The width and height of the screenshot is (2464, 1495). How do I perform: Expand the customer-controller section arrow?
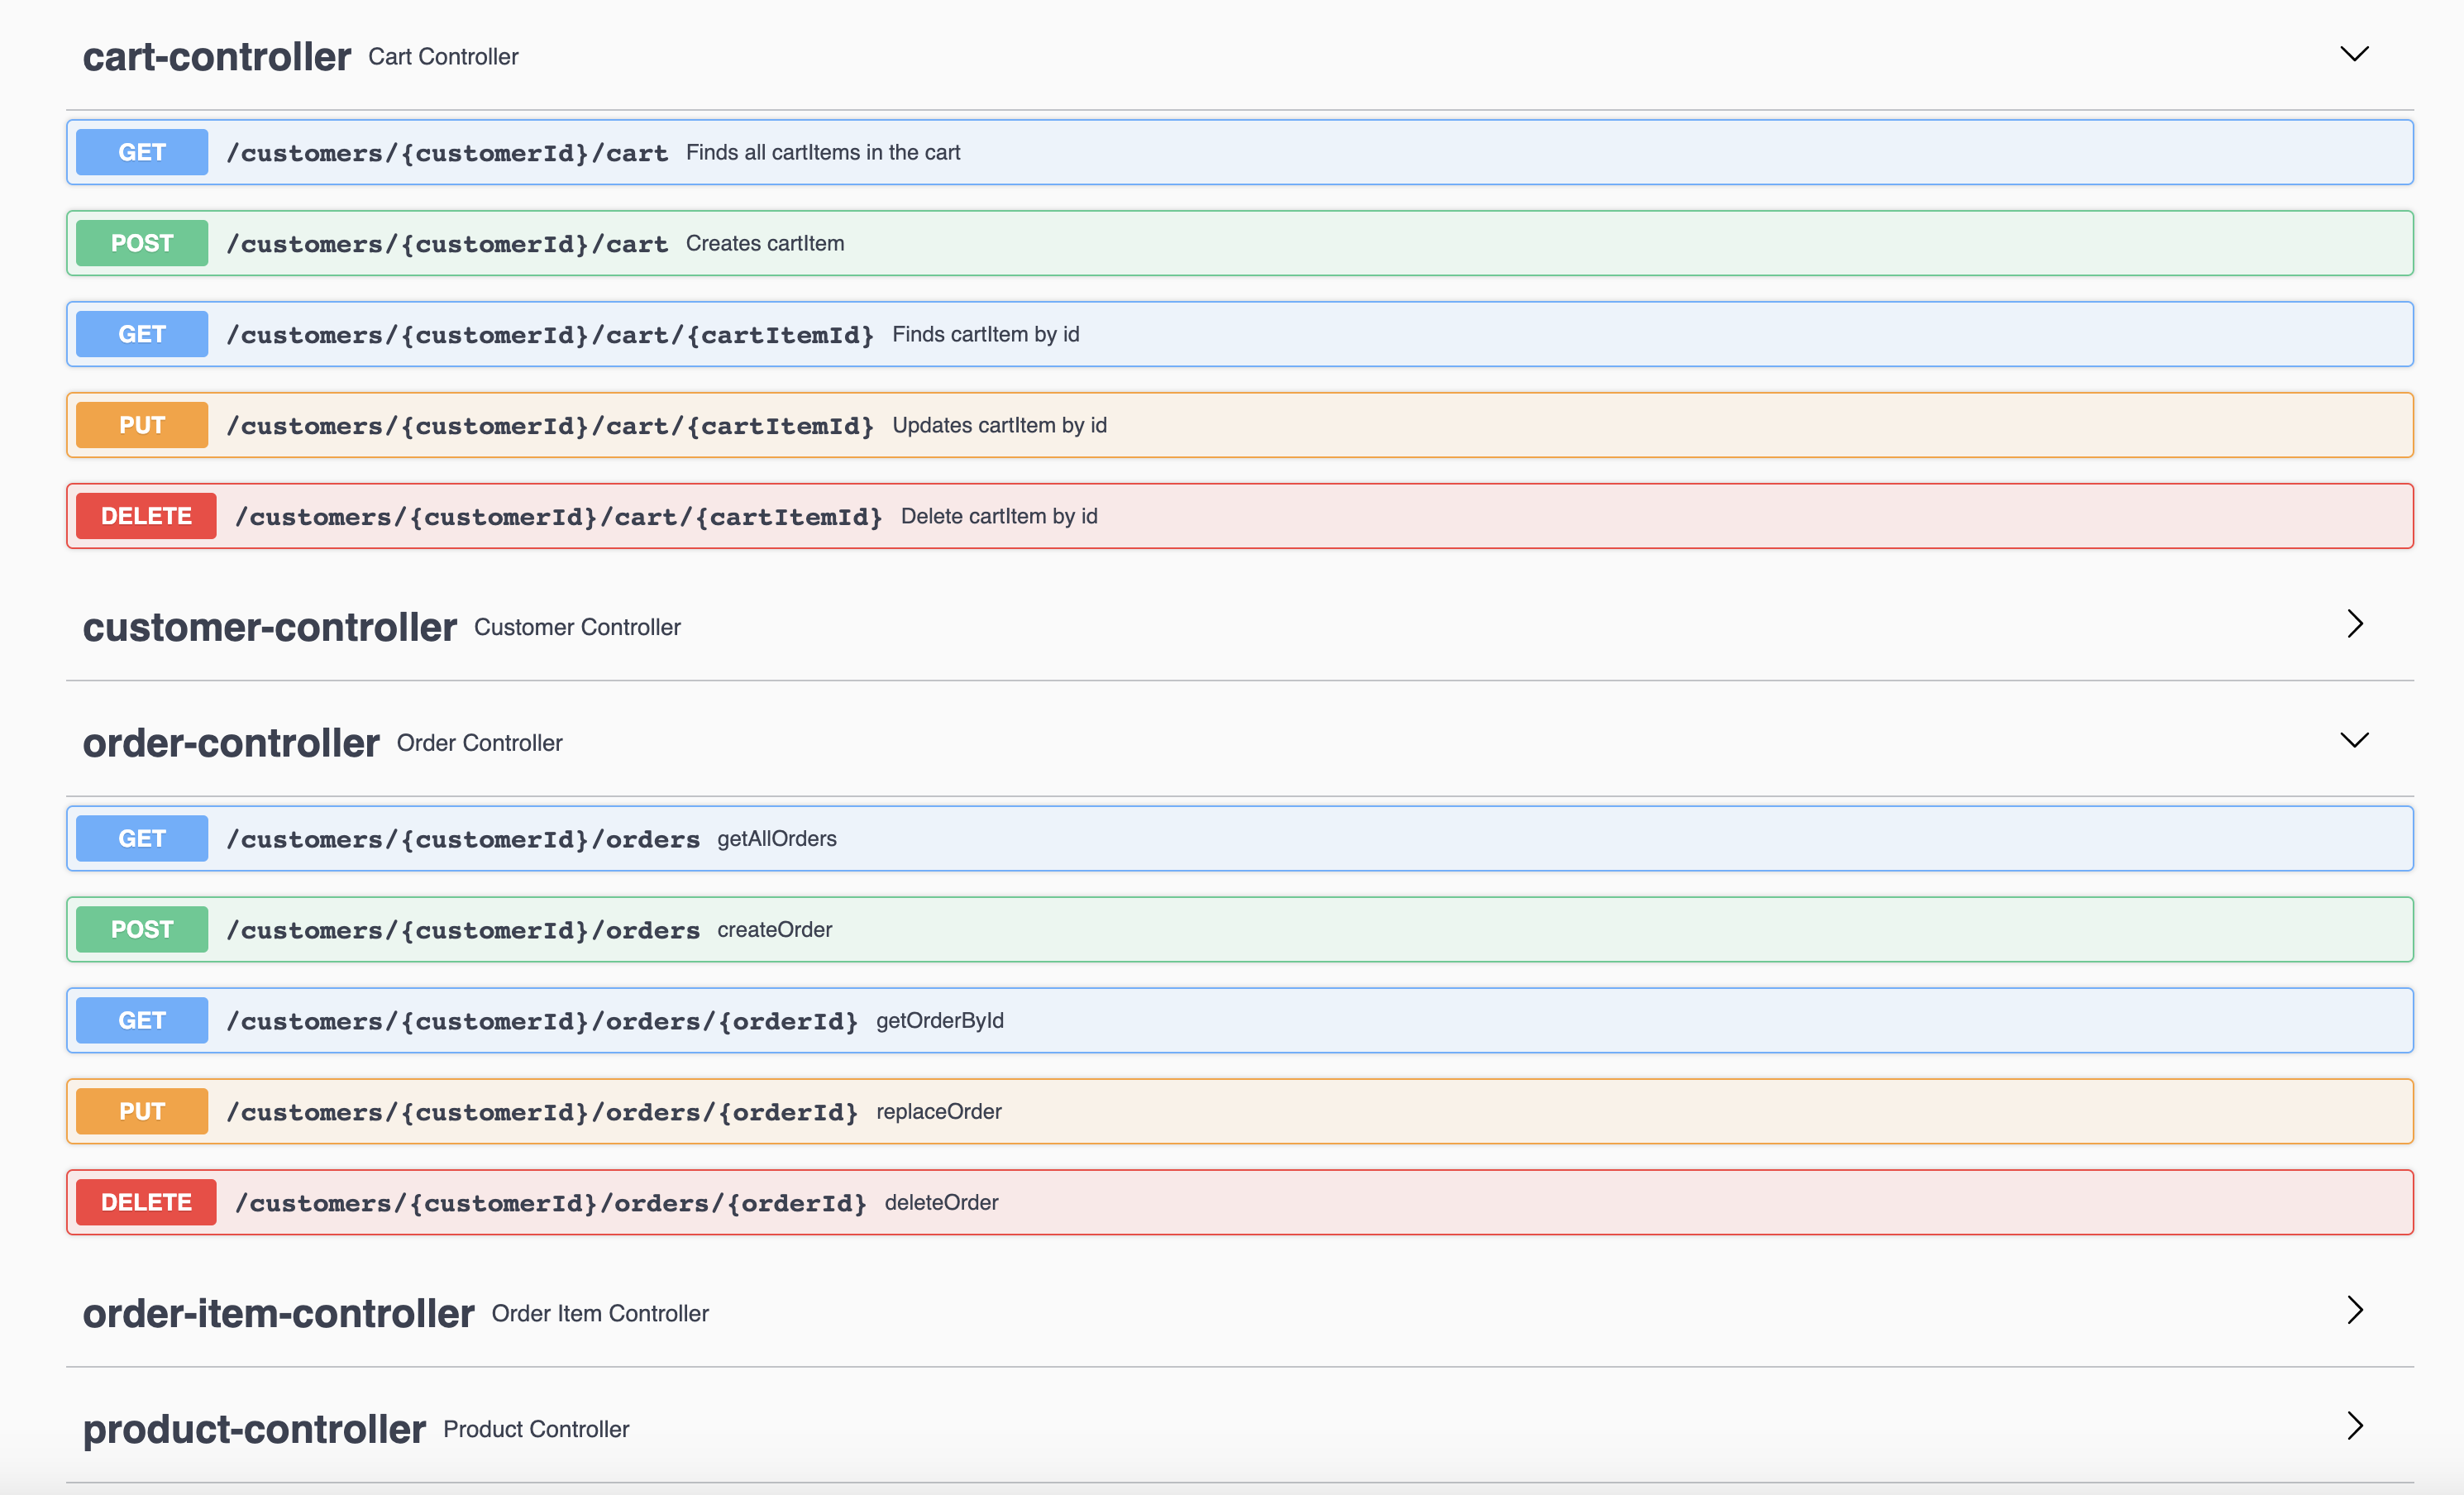click(2354, 624)
